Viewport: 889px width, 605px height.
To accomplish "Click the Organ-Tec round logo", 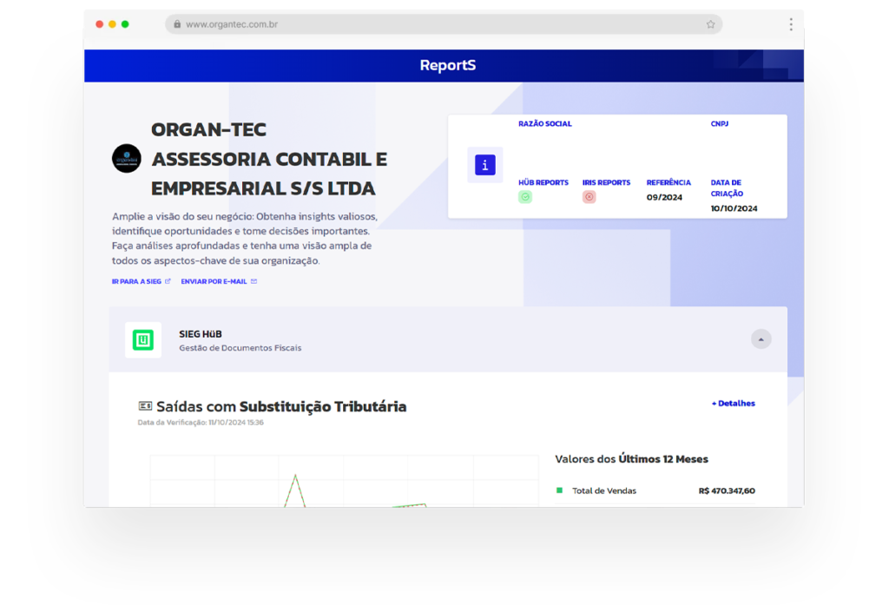I will click(x=127, y=158).
